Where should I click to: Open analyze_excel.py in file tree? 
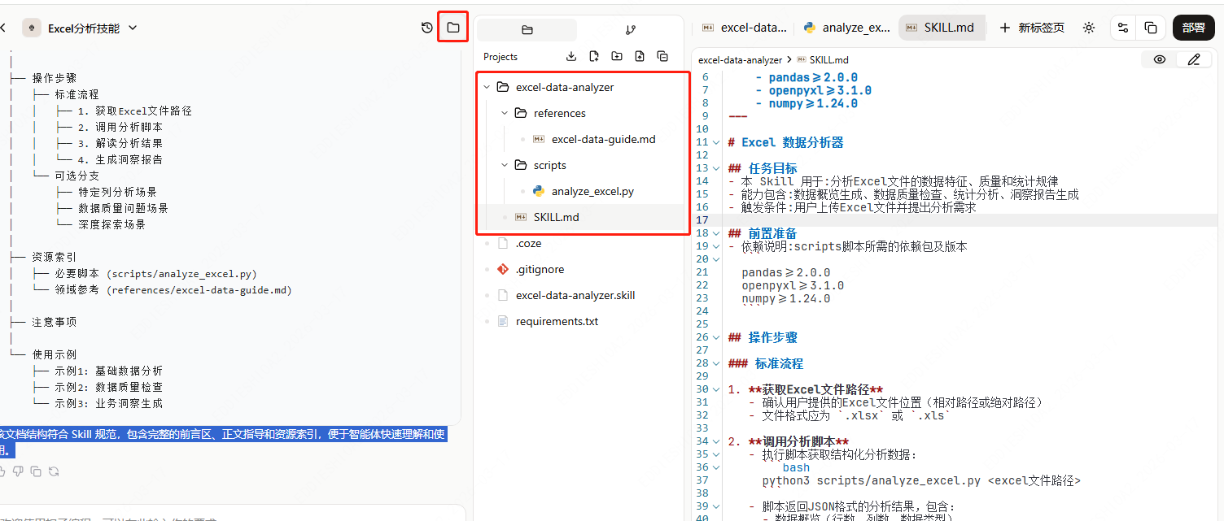tap(592, 191)
